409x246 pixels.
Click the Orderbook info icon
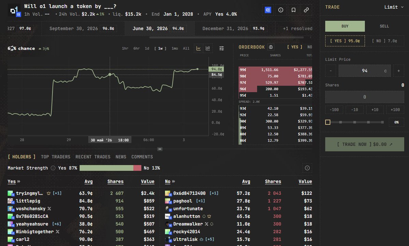click(x=271, y=47)
